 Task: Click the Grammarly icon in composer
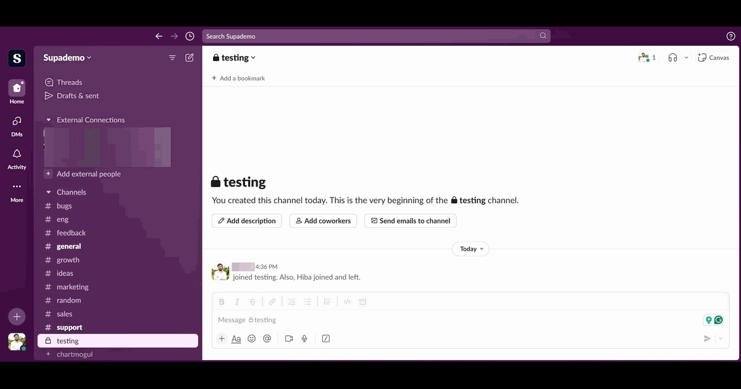(x=719, y=320)
